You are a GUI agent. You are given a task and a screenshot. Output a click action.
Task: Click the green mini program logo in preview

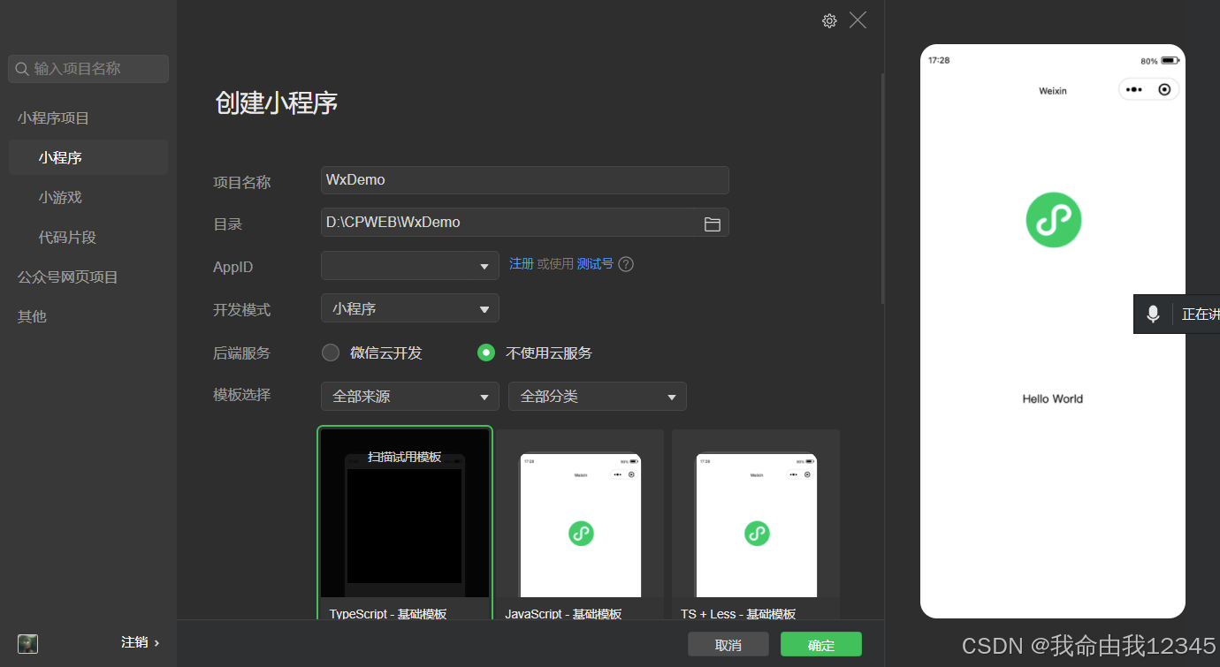[x=1053, y=220]
